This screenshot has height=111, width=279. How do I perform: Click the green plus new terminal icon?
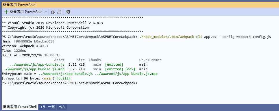pos(6,12)
